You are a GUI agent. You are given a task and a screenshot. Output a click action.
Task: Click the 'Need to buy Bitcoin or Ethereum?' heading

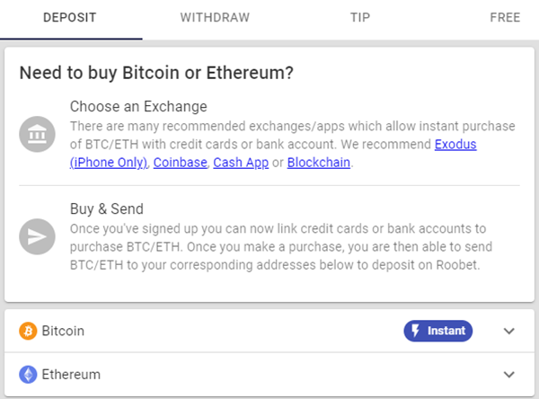(156, 73)
